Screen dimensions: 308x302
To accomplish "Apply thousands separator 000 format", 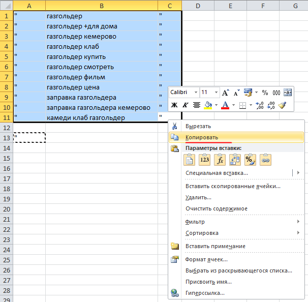I will point(276,93).
